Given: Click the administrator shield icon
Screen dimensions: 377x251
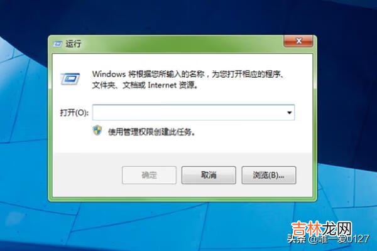Looking at the screenshot, I should (x=97, y=131).
